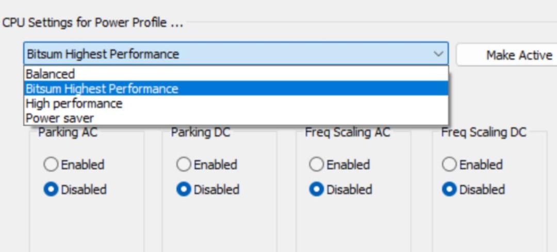
Task: Click the power profile combo box field
Action: click(227, 54)
